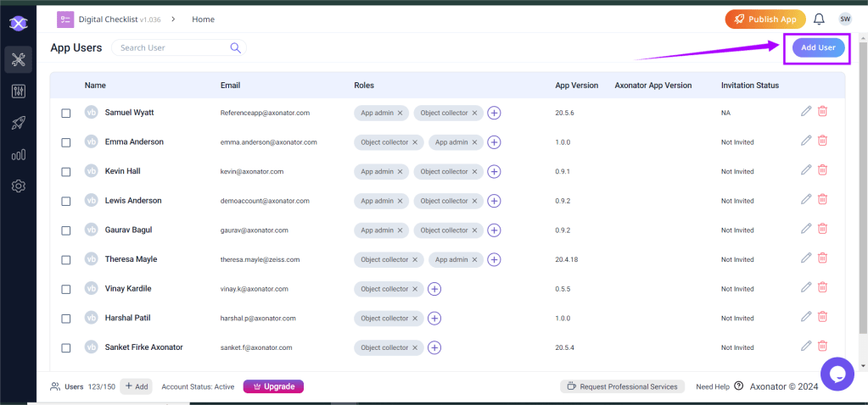Open the settings gear in sidebar

19,186
